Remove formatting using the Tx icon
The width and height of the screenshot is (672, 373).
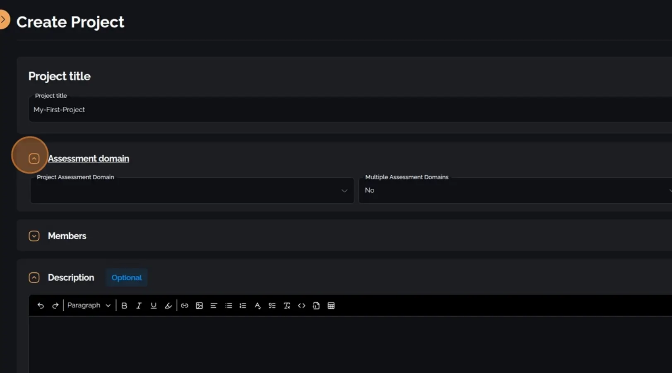pyautogui.click(x=287, y=306)
